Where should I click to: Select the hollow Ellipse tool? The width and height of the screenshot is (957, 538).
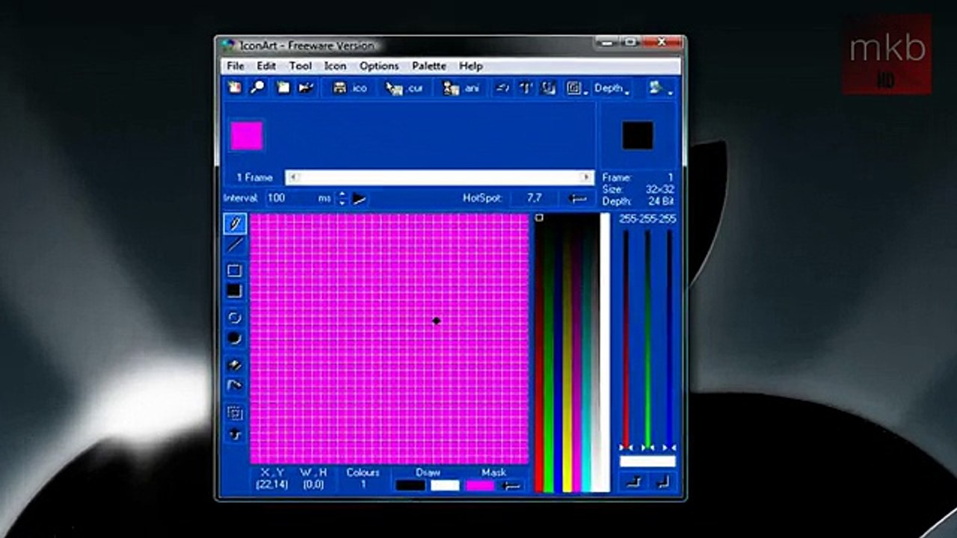point(235,318)
